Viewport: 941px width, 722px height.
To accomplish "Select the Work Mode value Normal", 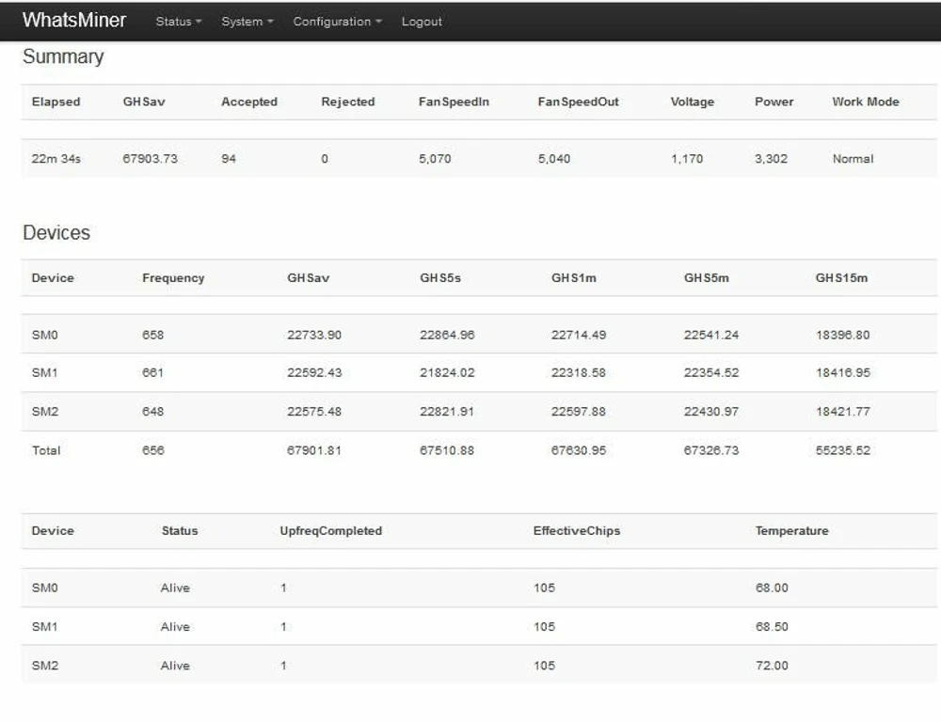I will [853, 159].
